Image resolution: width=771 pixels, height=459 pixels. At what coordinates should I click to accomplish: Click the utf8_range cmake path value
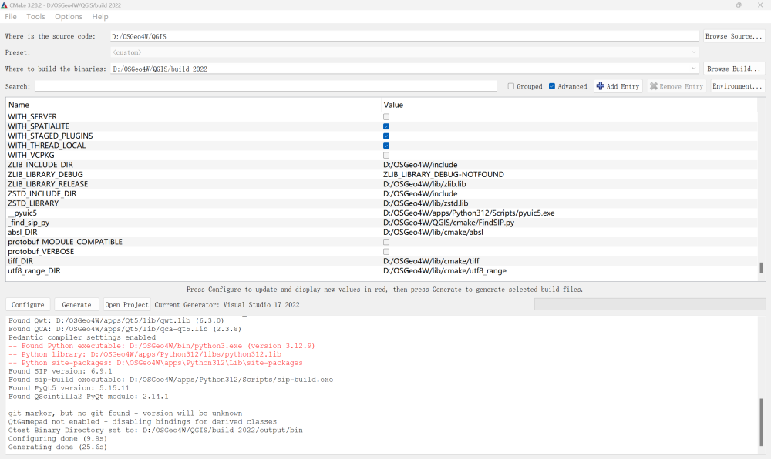pyautogui.click(x=445, y=270)
